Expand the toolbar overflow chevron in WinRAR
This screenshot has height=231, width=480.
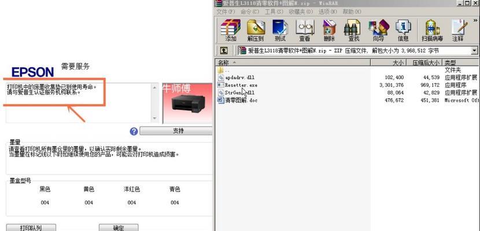474,21
